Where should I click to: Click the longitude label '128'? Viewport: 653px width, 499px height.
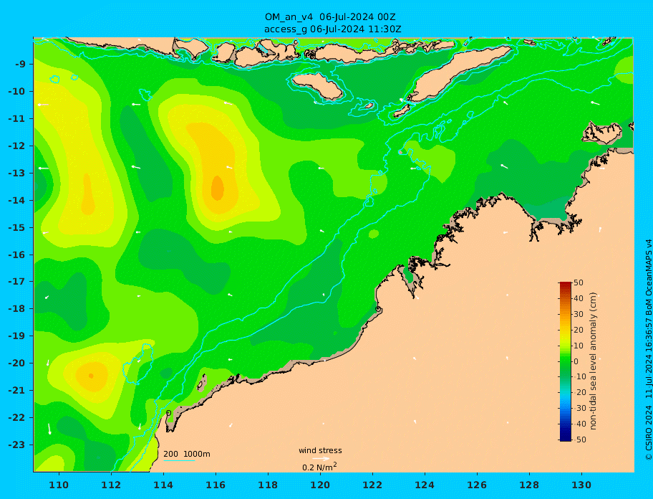tap(529, 485)
